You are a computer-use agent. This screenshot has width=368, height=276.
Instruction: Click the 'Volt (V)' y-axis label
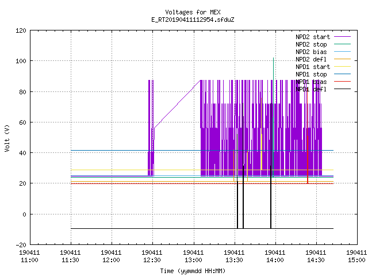pos(7,138)
